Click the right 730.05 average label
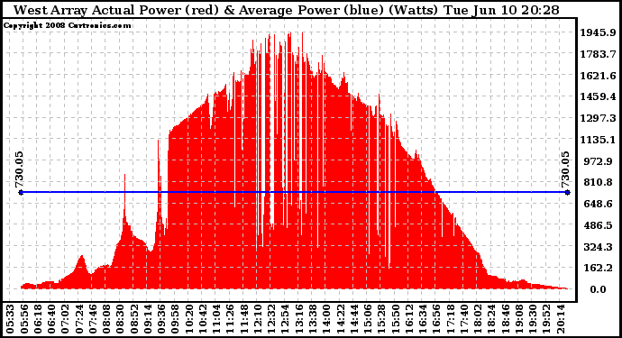The width and height of the screenshot is (622, 338). tap(565, 169)
